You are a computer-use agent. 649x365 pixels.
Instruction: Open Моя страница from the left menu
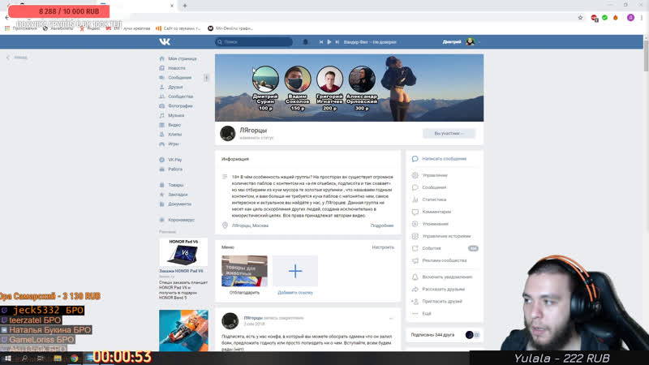click(182, 58)
